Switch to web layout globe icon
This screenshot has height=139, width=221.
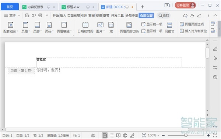(x=125, y=135)
